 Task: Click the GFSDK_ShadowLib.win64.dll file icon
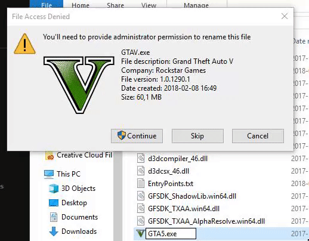point(141,196)
